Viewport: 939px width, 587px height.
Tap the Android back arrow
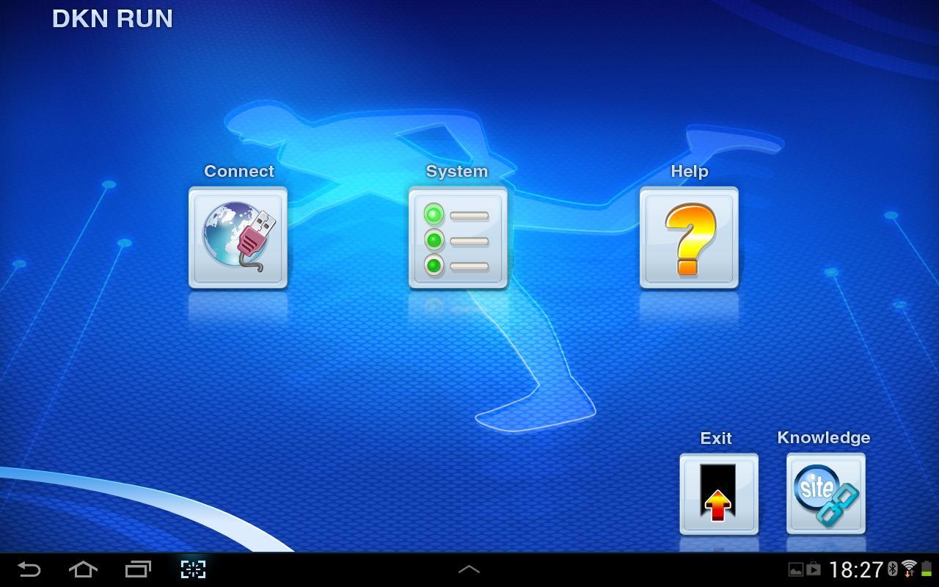click(29, 569)
